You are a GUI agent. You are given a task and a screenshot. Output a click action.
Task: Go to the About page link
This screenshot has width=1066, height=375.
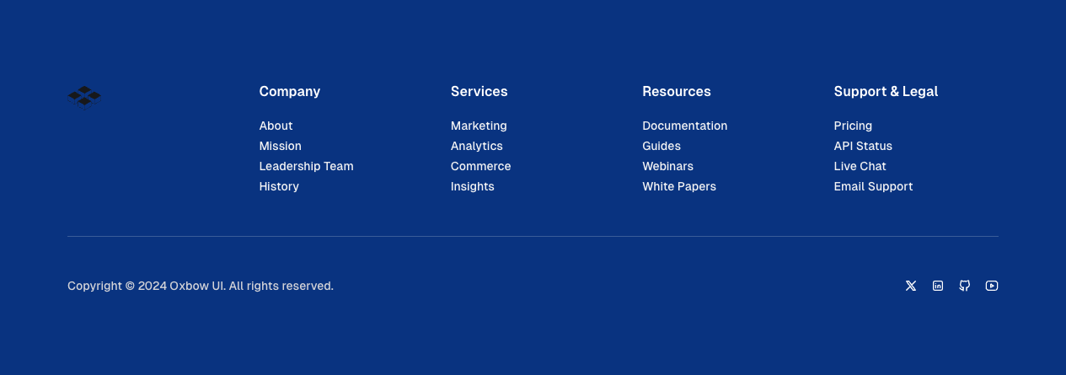click(276, 126)
